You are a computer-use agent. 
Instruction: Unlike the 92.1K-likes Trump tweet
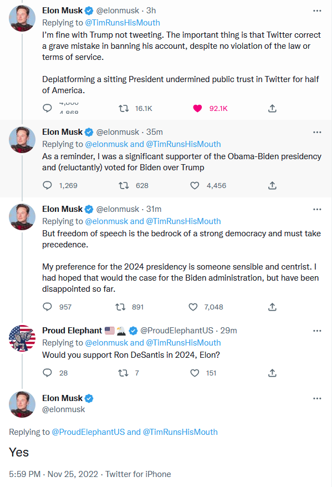click(197, 108)
